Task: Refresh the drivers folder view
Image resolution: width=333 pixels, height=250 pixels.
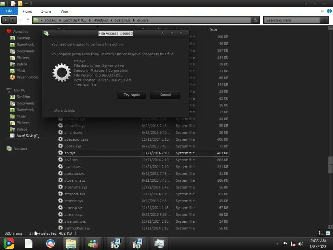Action: [255, 20]
